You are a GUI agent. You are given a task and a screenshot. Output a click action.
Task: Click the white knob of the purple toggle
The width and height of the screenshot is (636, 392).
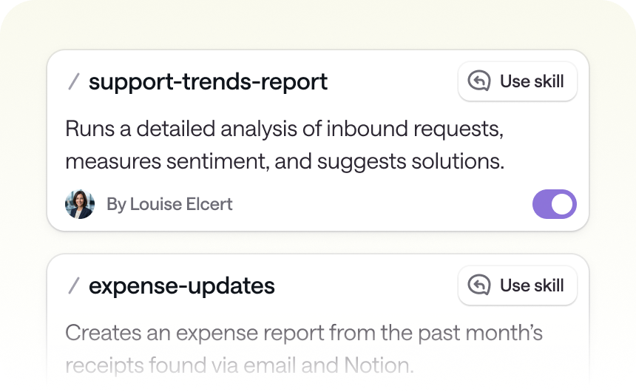(562, 204)
